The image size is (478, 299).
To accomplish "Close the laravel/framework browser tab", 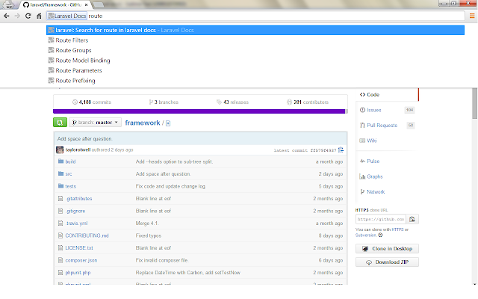I will click(x=87, y=4).
